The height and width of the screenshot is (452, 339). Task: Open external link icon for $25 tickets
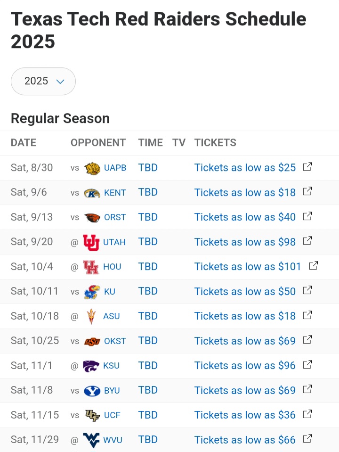click(307, 167)
